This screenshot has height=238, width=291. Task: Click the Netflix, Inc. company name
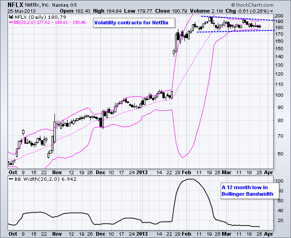click(38, 5)
